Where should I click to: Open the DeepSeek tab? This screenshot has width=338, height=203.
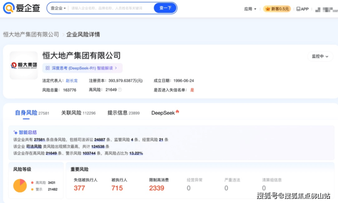tap(163, 113)
